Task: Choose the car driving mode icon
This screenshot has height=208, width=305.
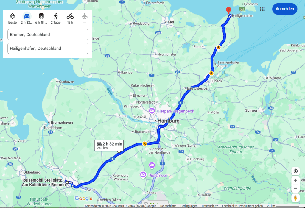Action: [27, 16]
